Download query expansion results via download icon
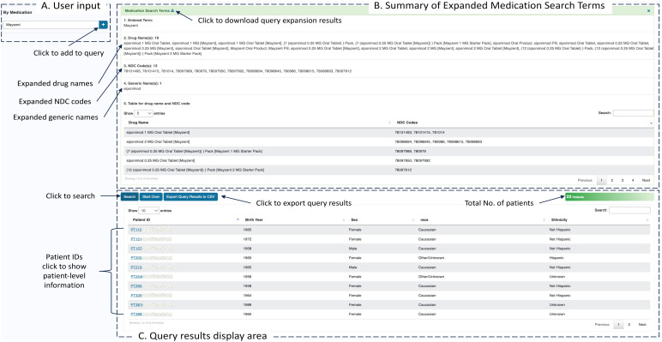The image size is (662, 342). click(172, 10)
